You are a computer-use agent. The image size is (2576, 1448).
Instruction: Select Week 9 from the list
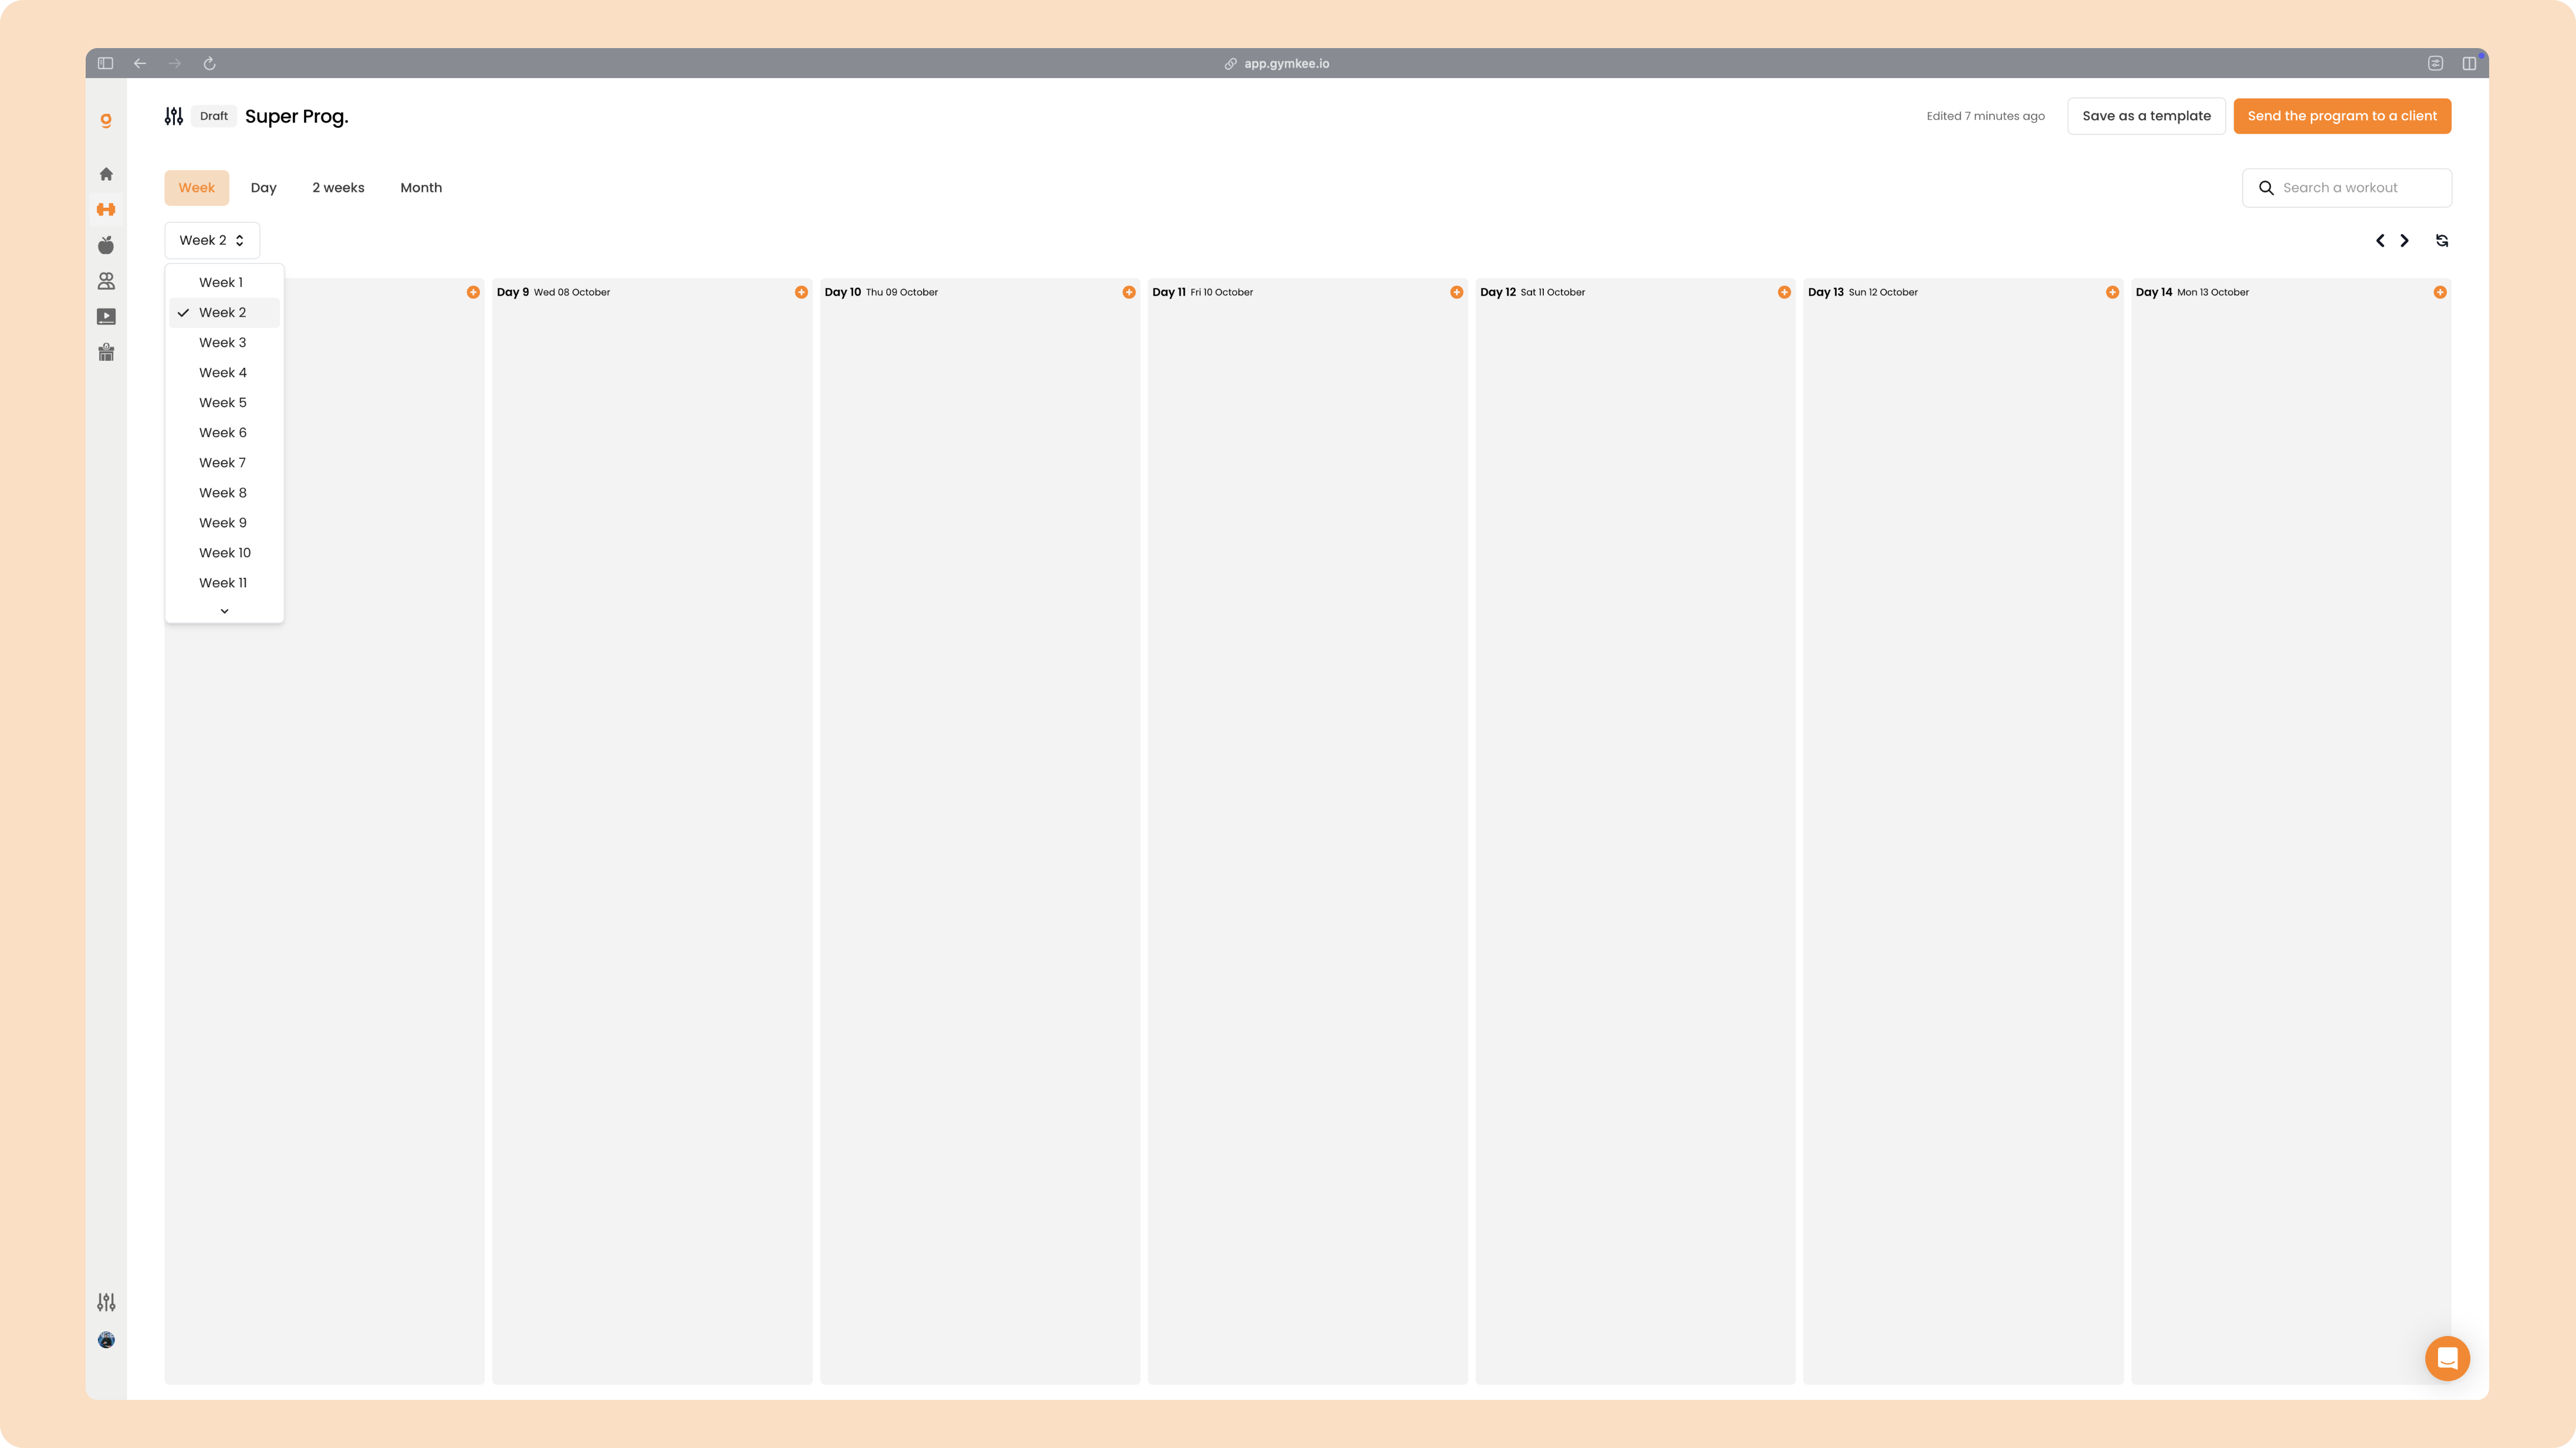(224, 522)
